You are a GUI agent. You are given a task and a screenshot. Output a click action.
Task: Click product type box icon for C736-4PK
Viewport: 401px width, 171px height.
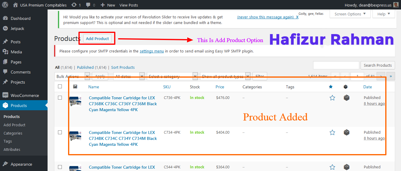point(347,98)
